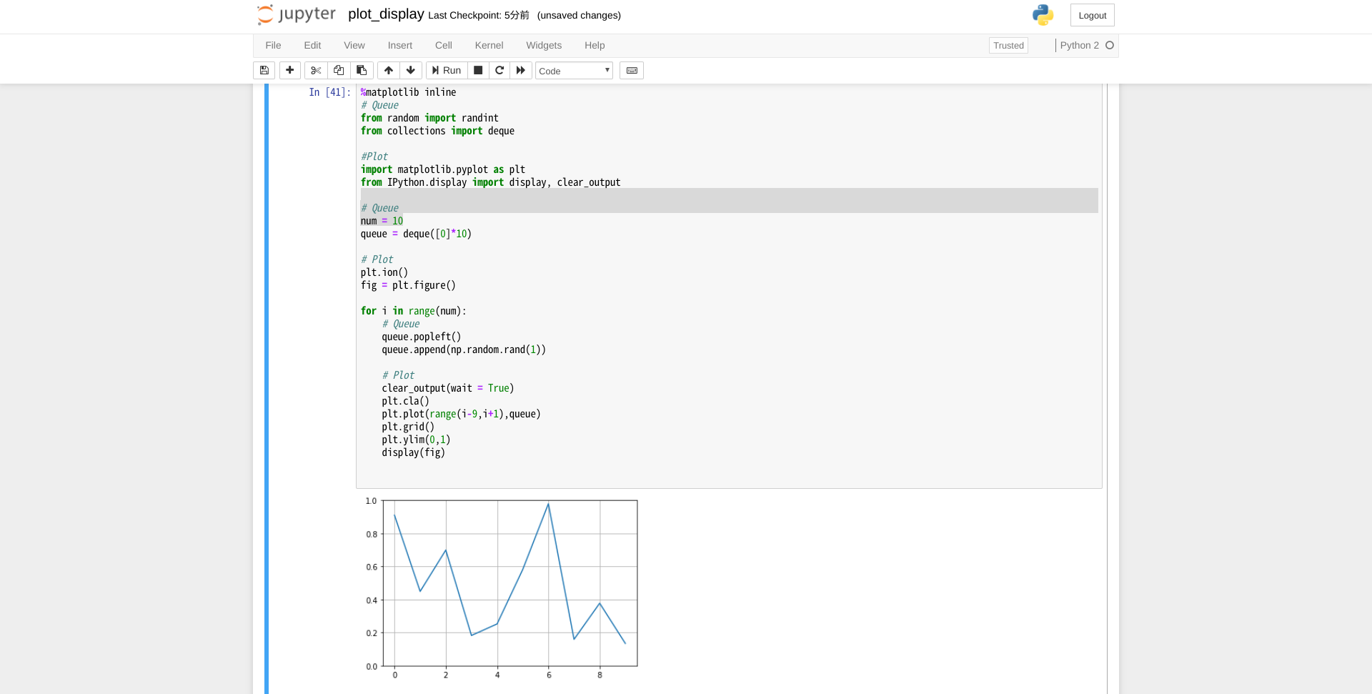Click the kernel idle indicator circle

[x=1110, y=45]
